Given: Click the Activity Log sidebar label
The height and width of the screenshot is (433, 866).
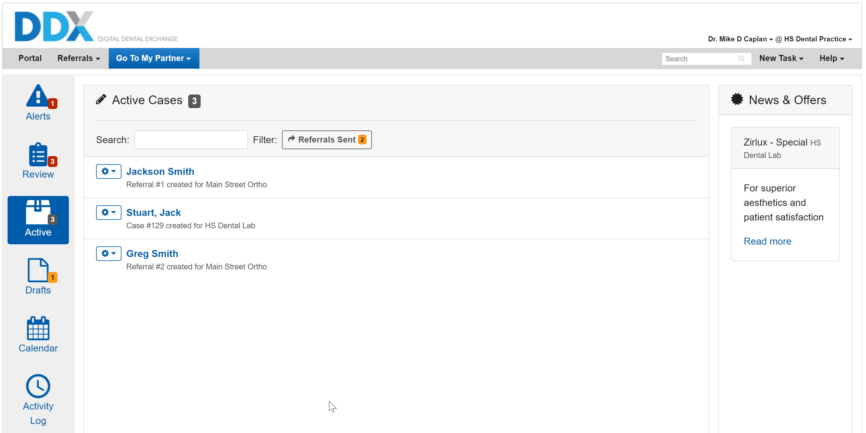Looking at the screenshot, I should [x=38, y=413].
